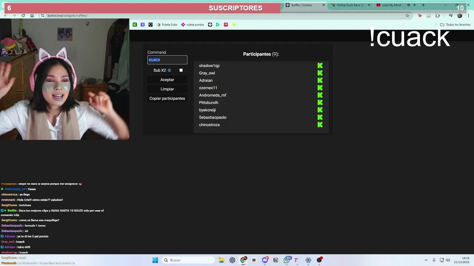This screenshot has width=474, height=266.
Task: Open CapCut from the taskbar
Action: click(x=254, y=260)
